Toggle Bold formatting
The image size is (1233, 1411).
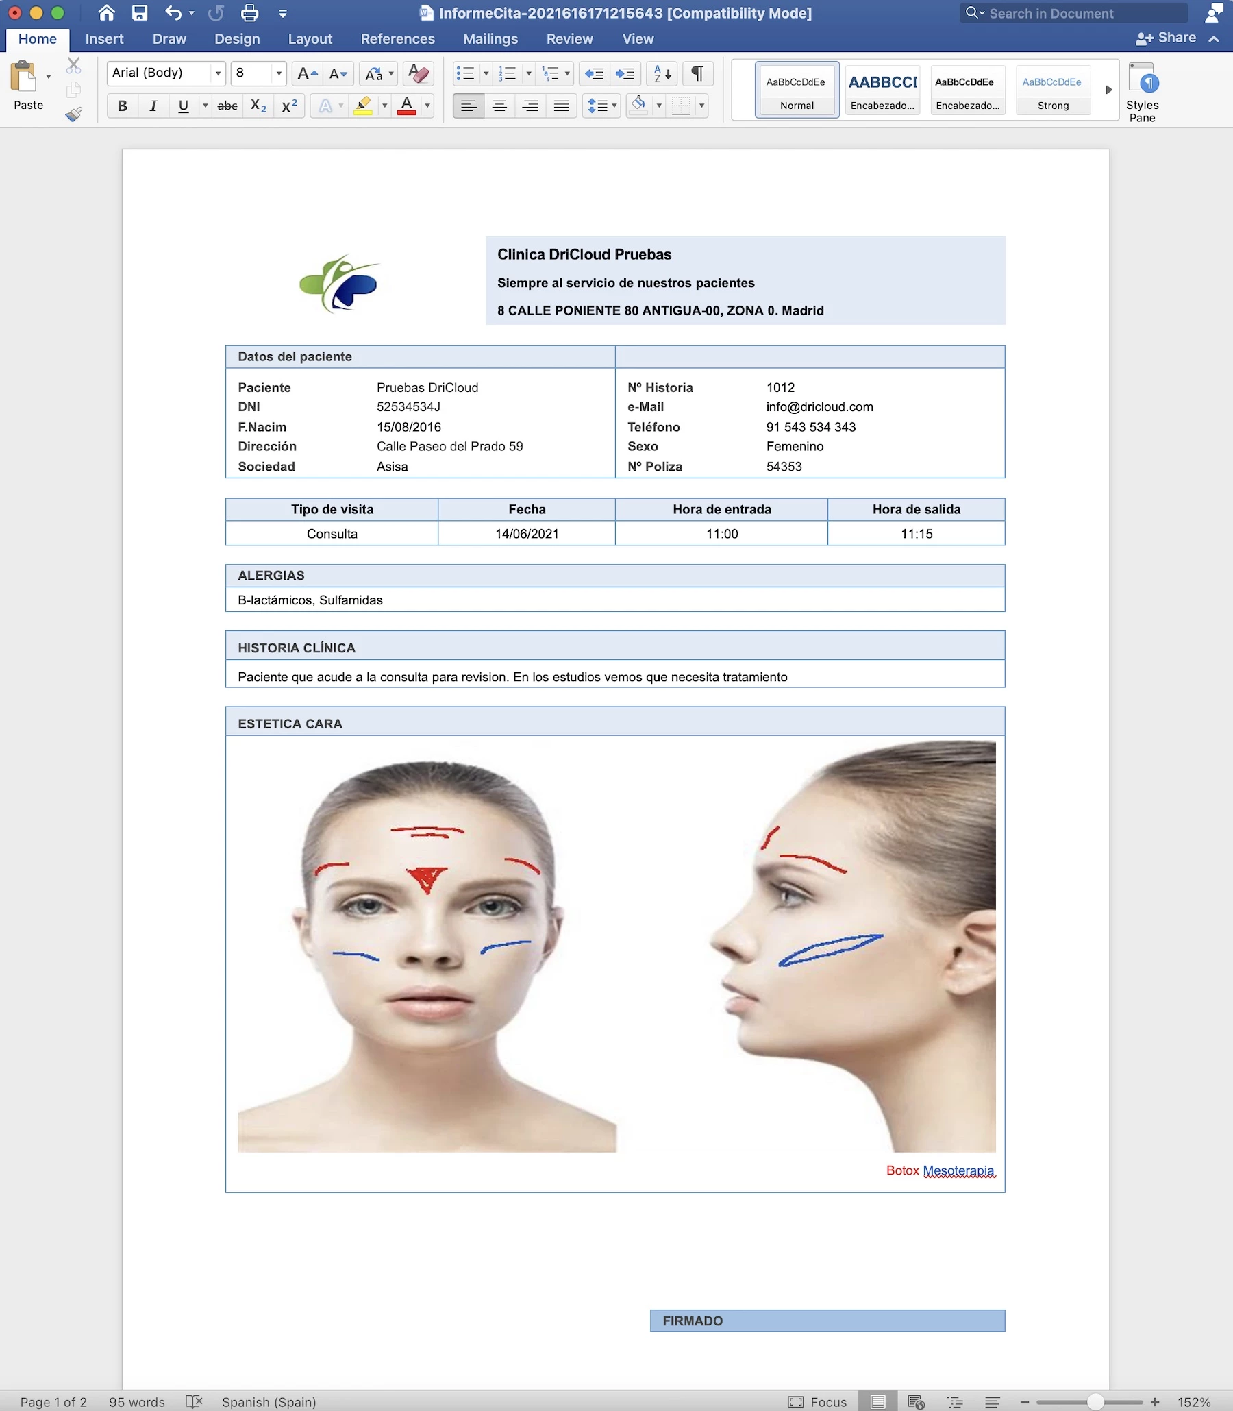[122, 106]
